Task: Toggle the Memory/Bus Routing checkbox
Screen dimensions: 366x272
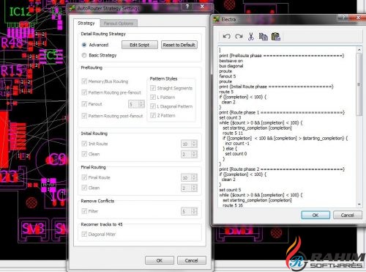Action: [x=84, y=81]
